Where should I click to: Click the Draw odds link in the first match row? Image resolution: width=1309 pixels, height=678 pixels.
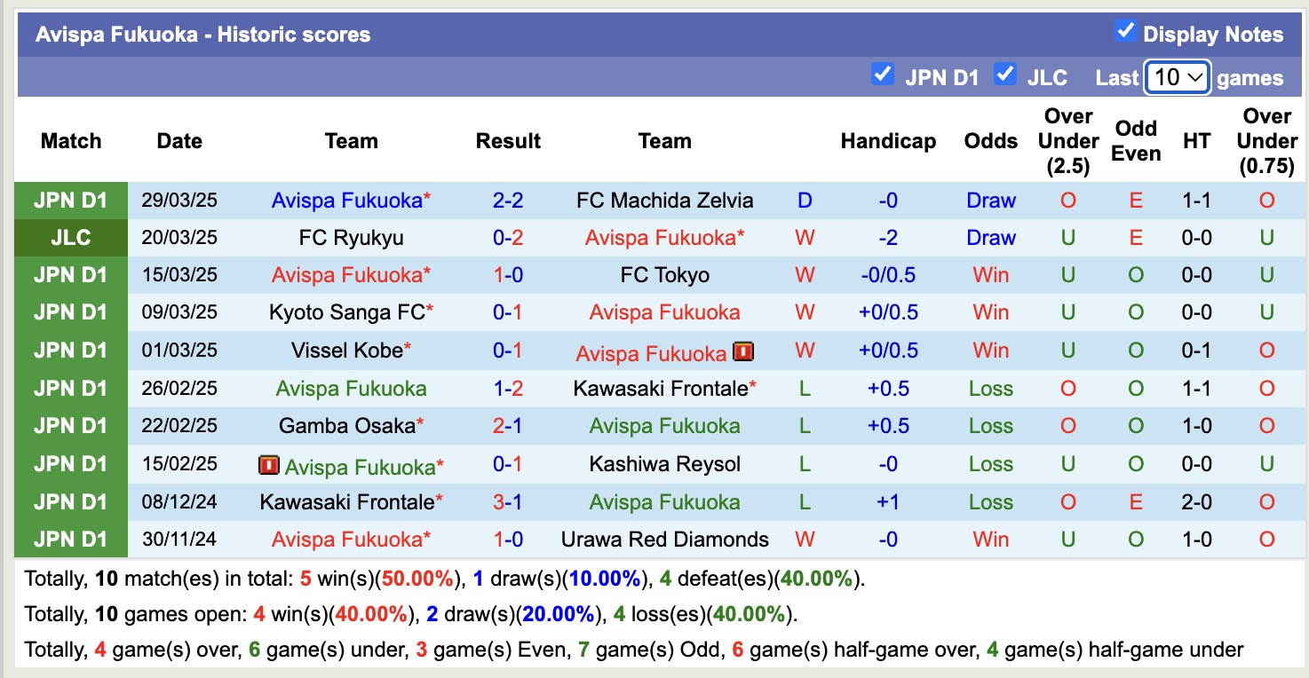[989, 200]
